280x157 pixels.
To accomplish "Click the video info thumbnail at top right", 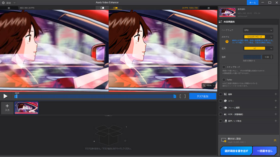I will coord(227,12).
